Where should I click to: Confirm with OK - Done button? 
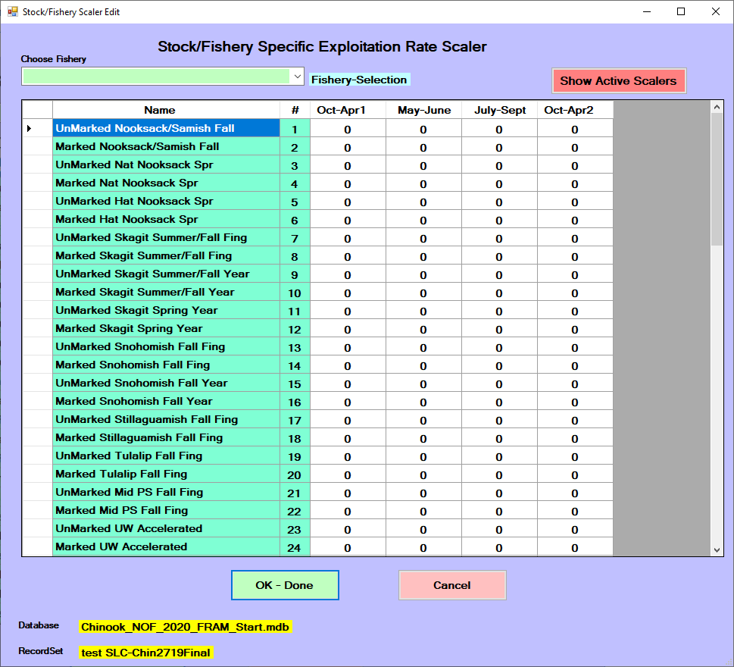click(x=285, y=585)
